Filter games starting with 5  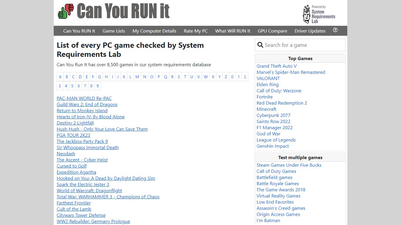point(72,86)
